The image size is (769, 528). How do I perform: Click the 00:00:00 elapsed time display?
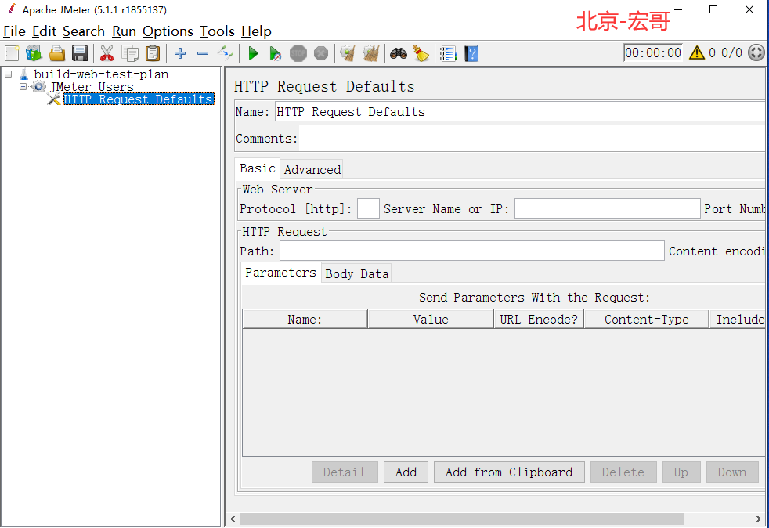(x=653, y=52)
